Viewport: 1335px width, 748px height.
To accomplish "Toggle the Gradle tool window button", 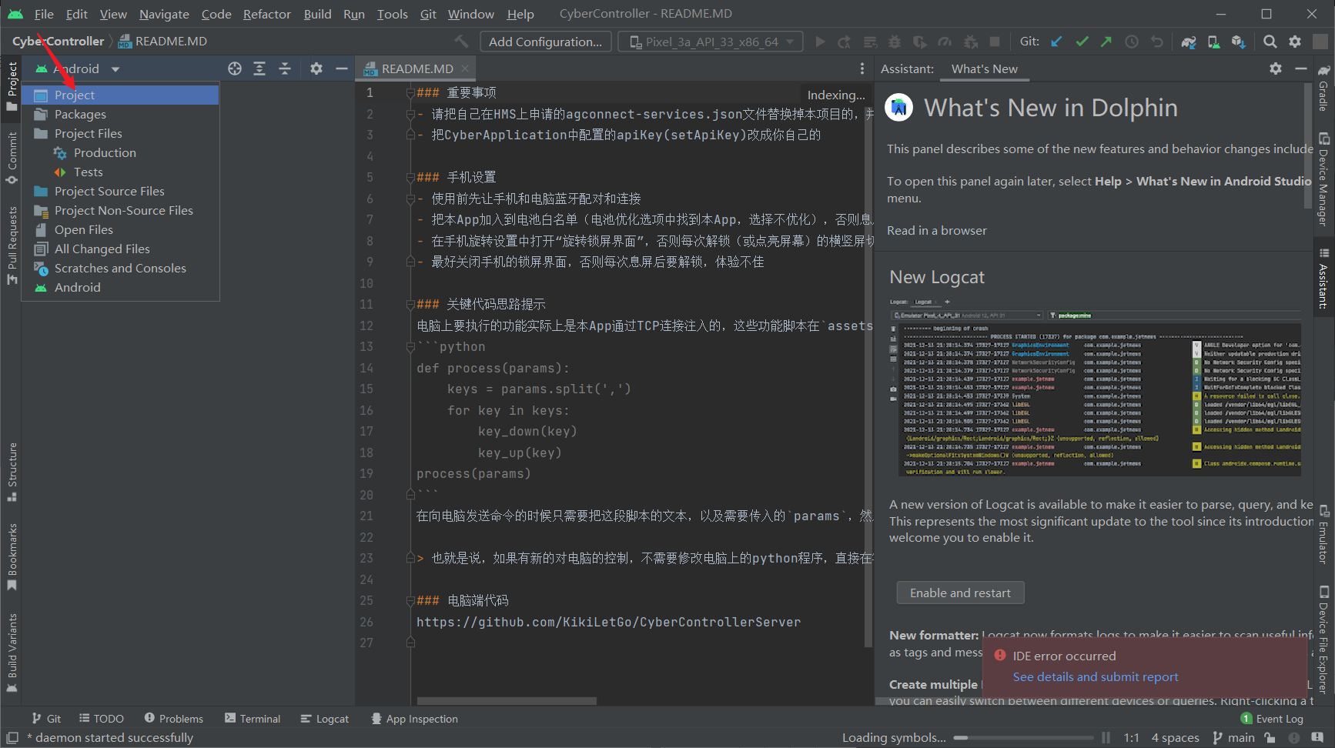I will (1323, 88).
